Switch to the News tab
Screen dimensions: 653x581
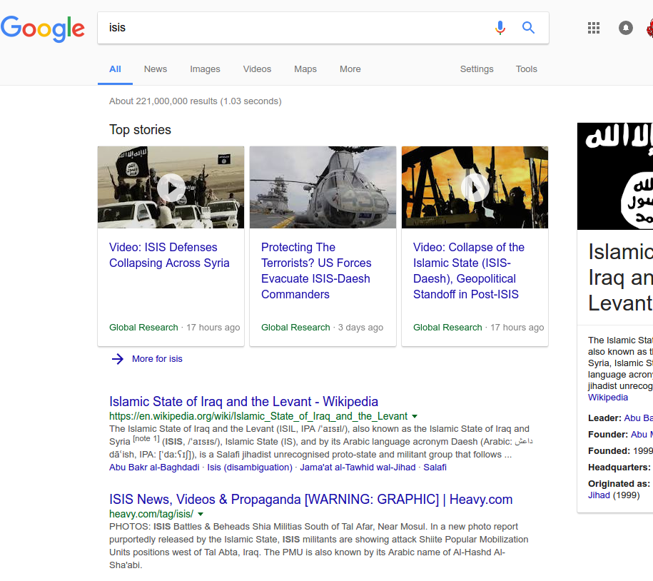(x=155, y=69)
